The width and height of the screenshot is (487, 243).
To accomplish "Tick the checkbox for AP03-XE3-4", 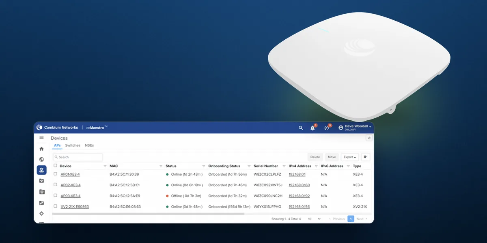I will (x=56, y=196).
